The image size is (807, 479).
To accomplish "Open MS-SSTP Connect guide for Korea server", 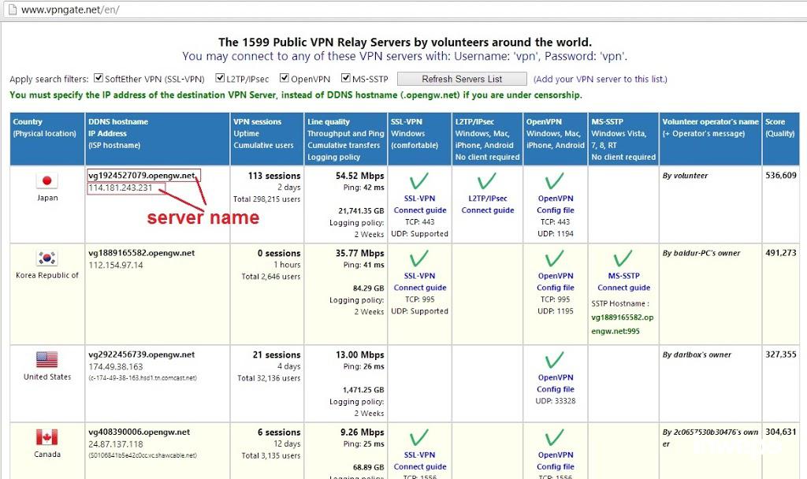I will coord(624,281).
